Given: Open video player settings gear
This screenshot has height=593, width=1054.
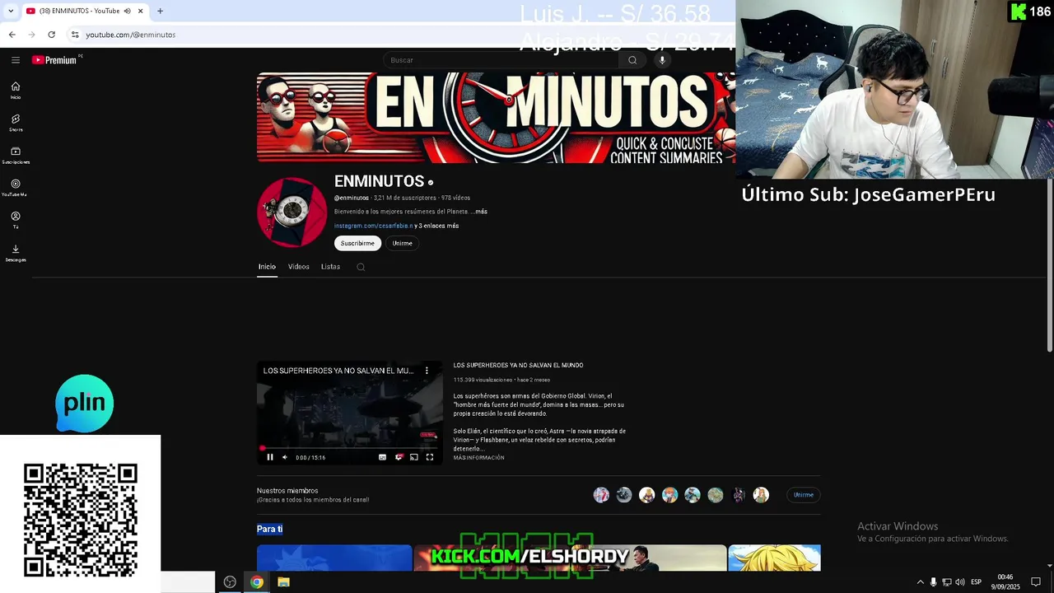Looking at the screenshot, I should click(x=399, y=457).
